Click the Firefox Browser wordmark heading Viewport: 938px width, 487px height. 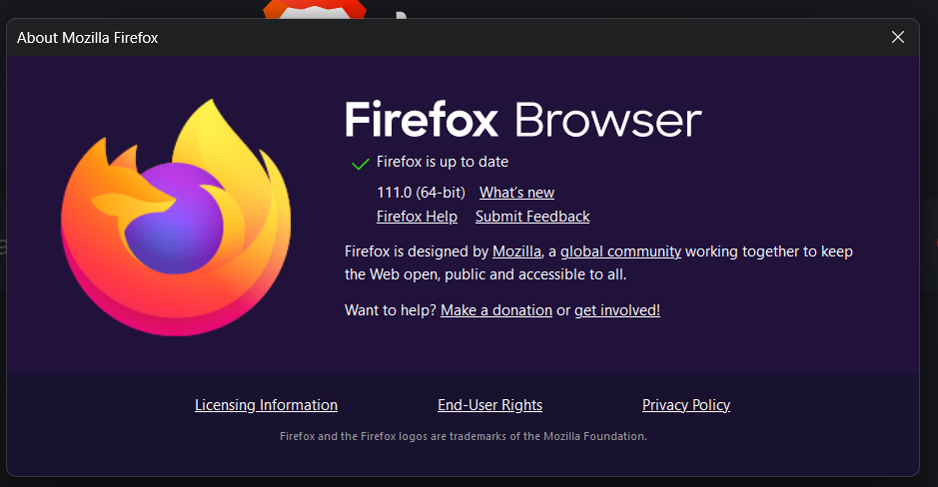522,121
